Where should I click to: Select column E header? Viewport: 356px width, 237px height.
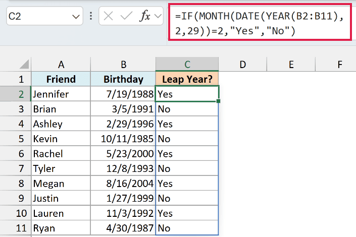[291, 65]
